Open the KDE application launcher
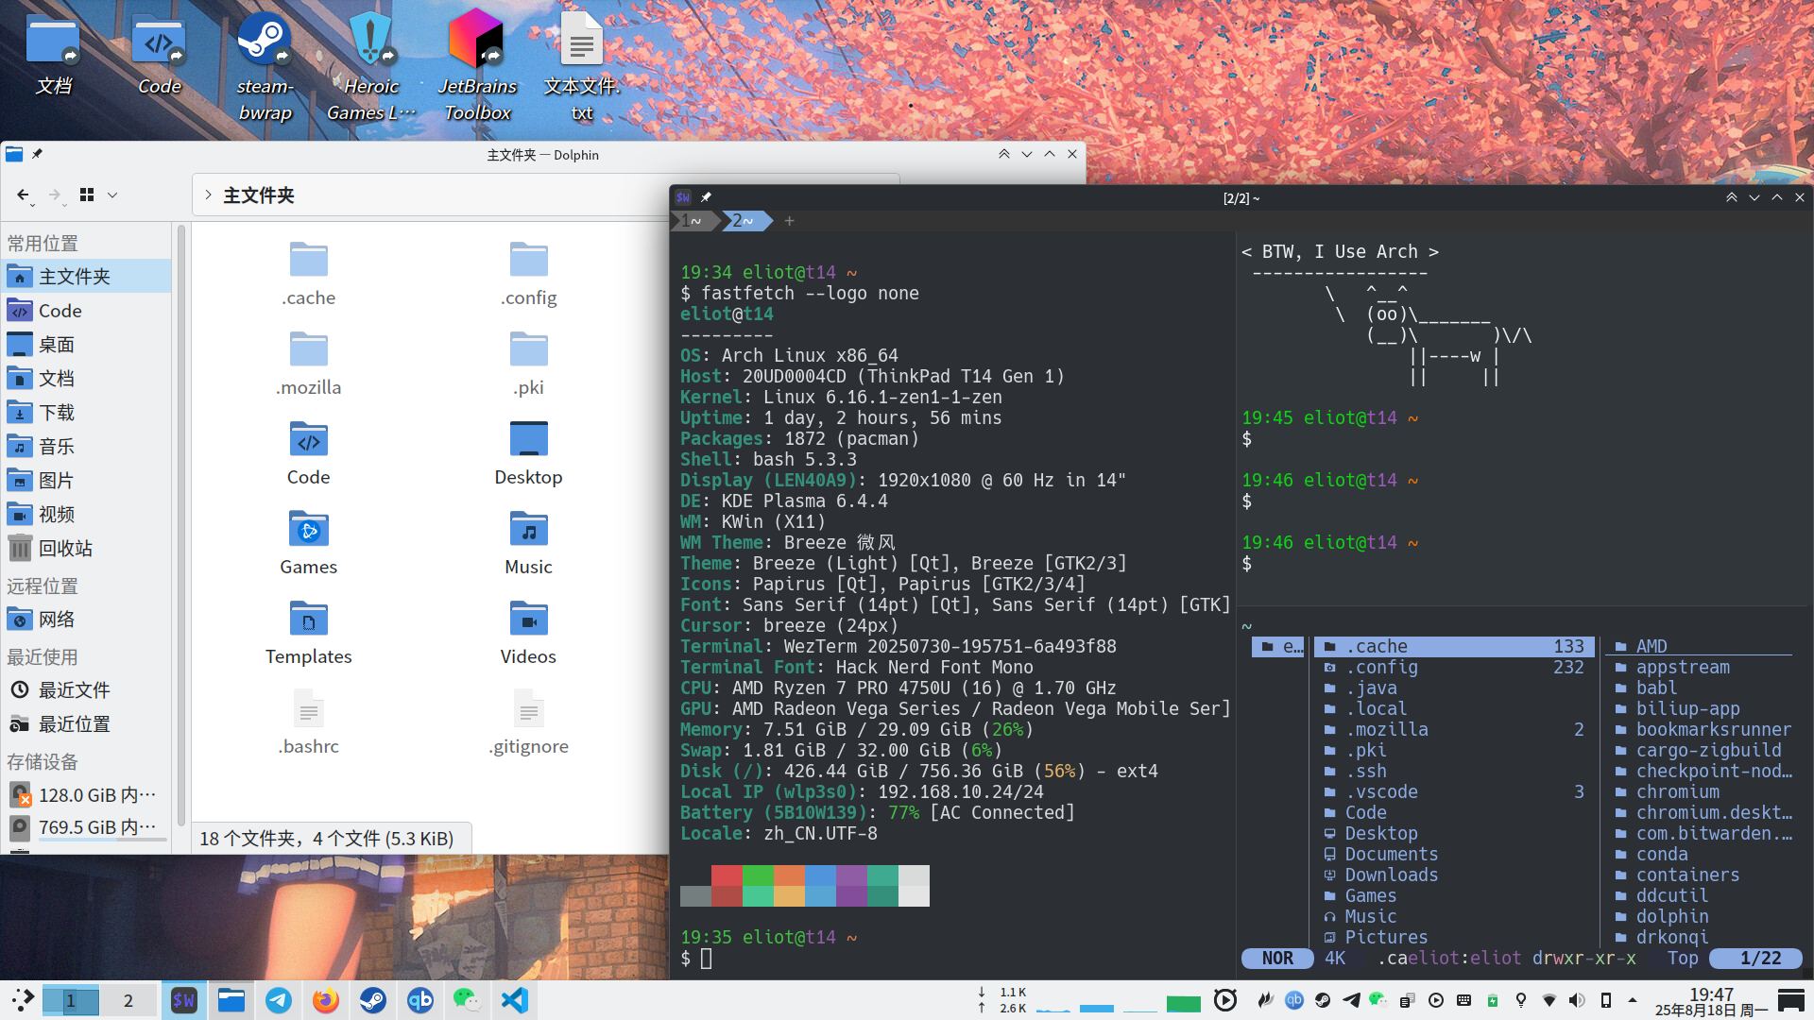1814x1020 pixels. tap(23, 1000)
